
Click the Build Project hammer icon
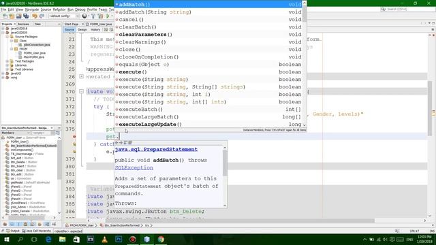click(93, 16)
